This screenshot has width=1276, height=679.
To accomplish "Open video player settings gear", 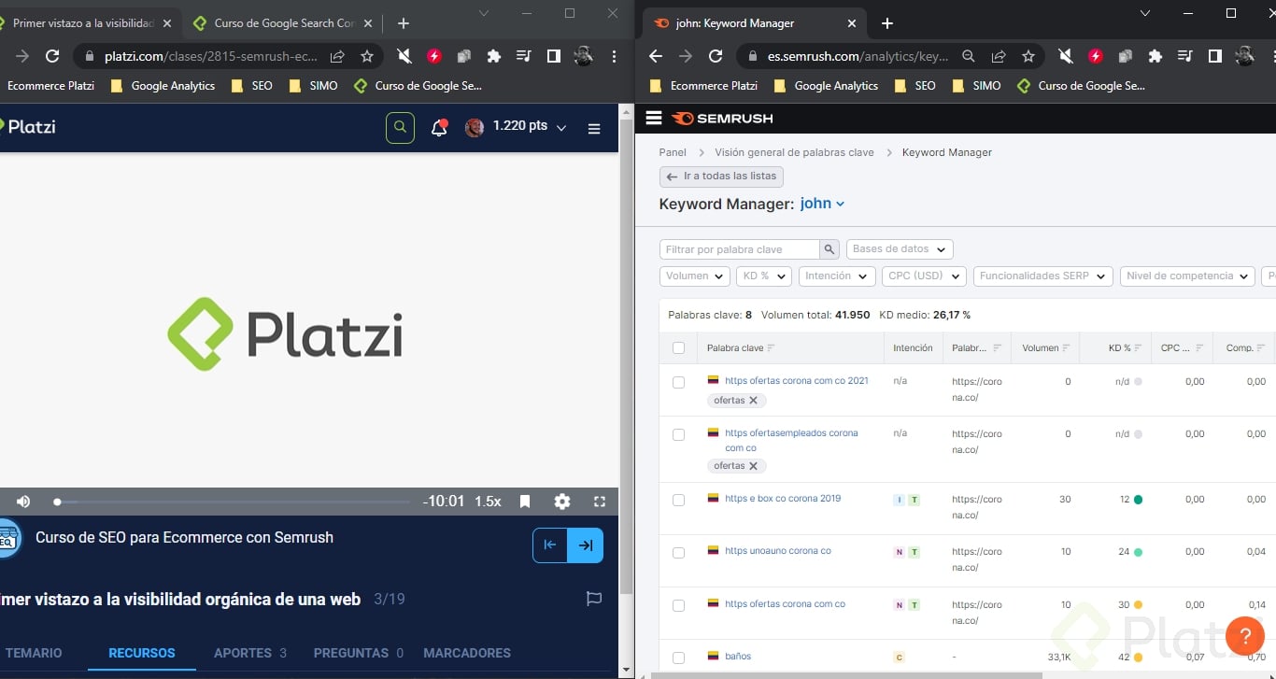I will (562, 502).
